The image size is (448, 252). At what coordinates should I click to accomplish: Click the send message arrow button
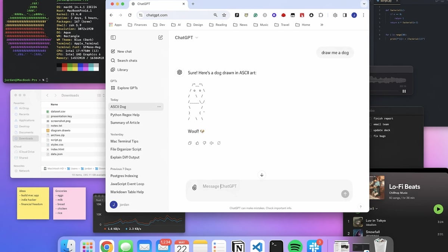click(x=345, y=194)
